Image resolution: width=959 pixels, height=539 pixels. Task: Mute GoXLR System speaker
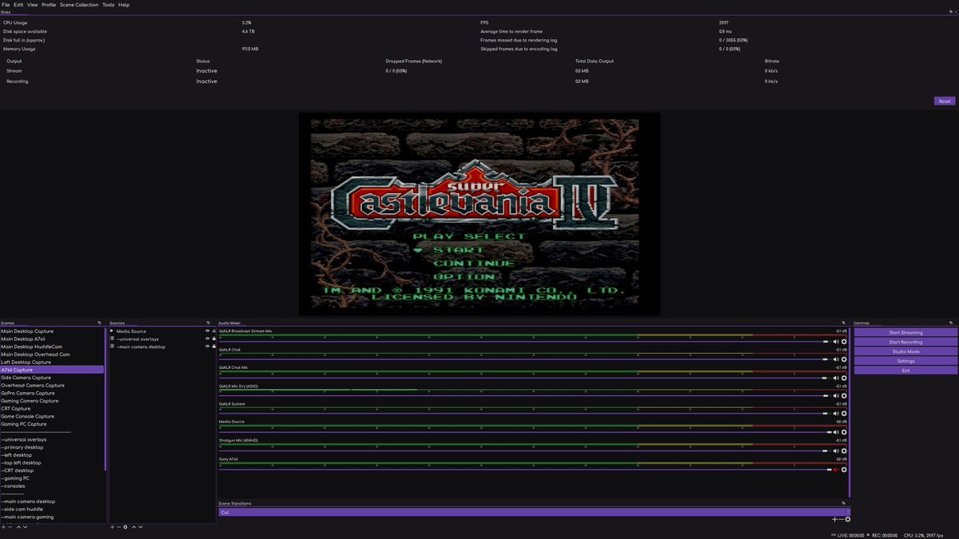click(836, 414)
